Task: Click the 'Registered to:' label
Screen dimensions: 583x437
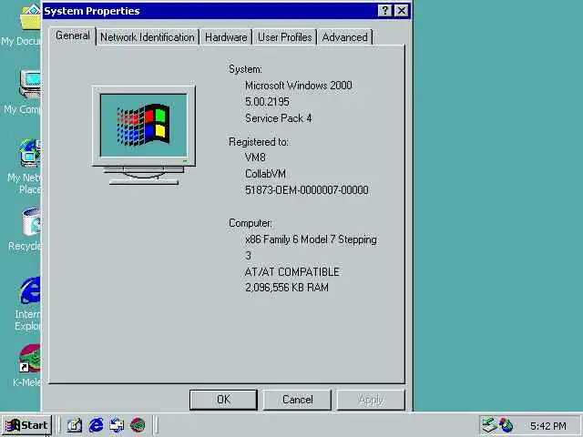Action: (x=259, y=142)
